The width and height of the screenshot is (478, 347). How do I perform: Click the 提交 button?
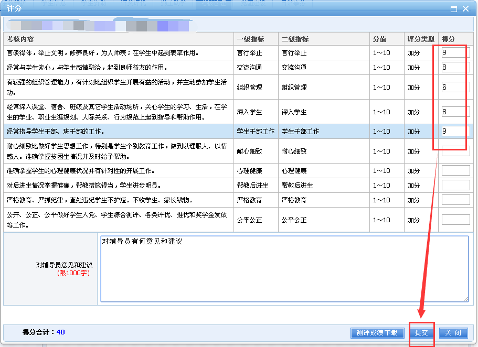click(421, 333)
